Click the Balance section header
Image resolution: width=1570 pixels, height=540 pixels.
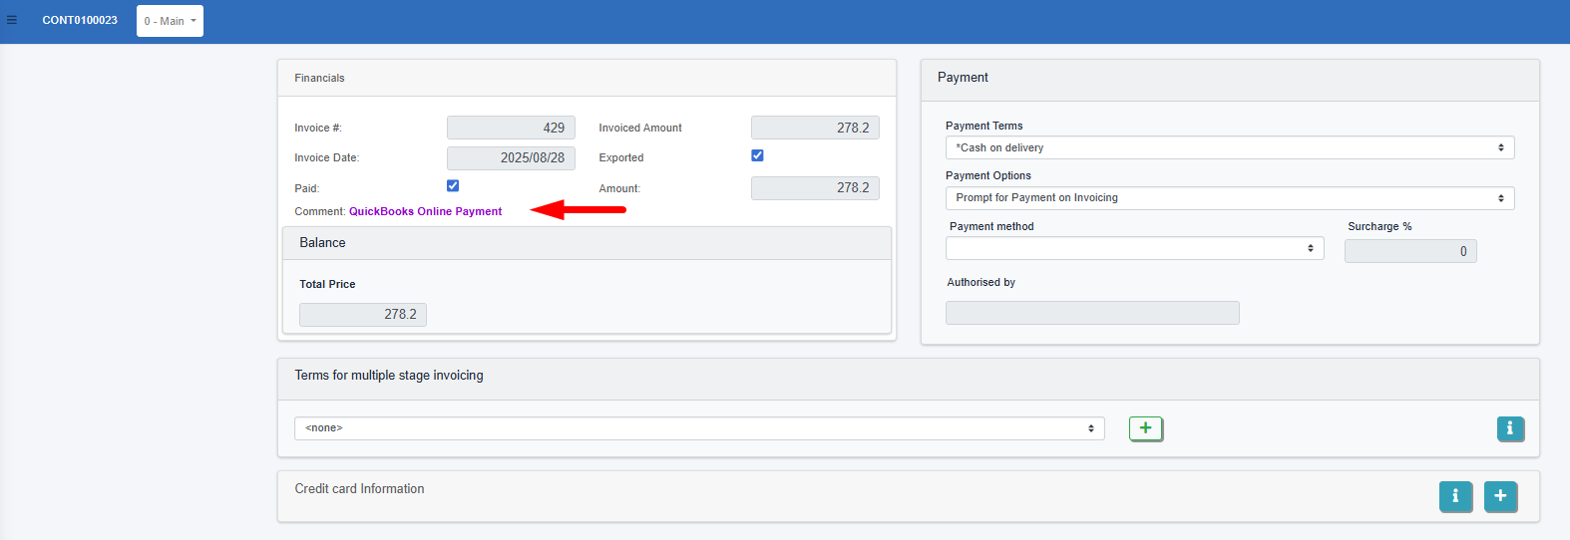(587, 243)
